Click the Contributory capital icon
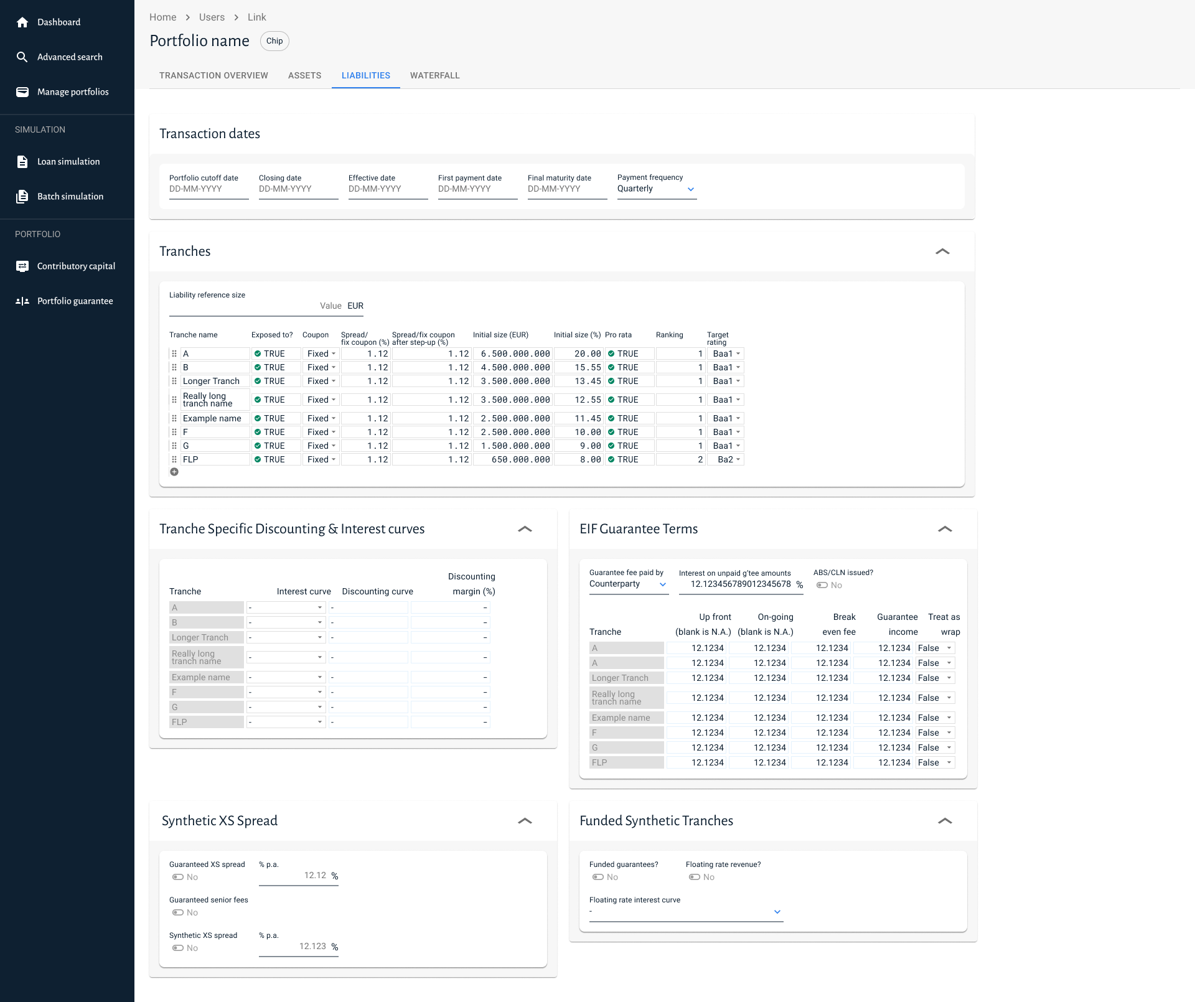 [22, 266]
